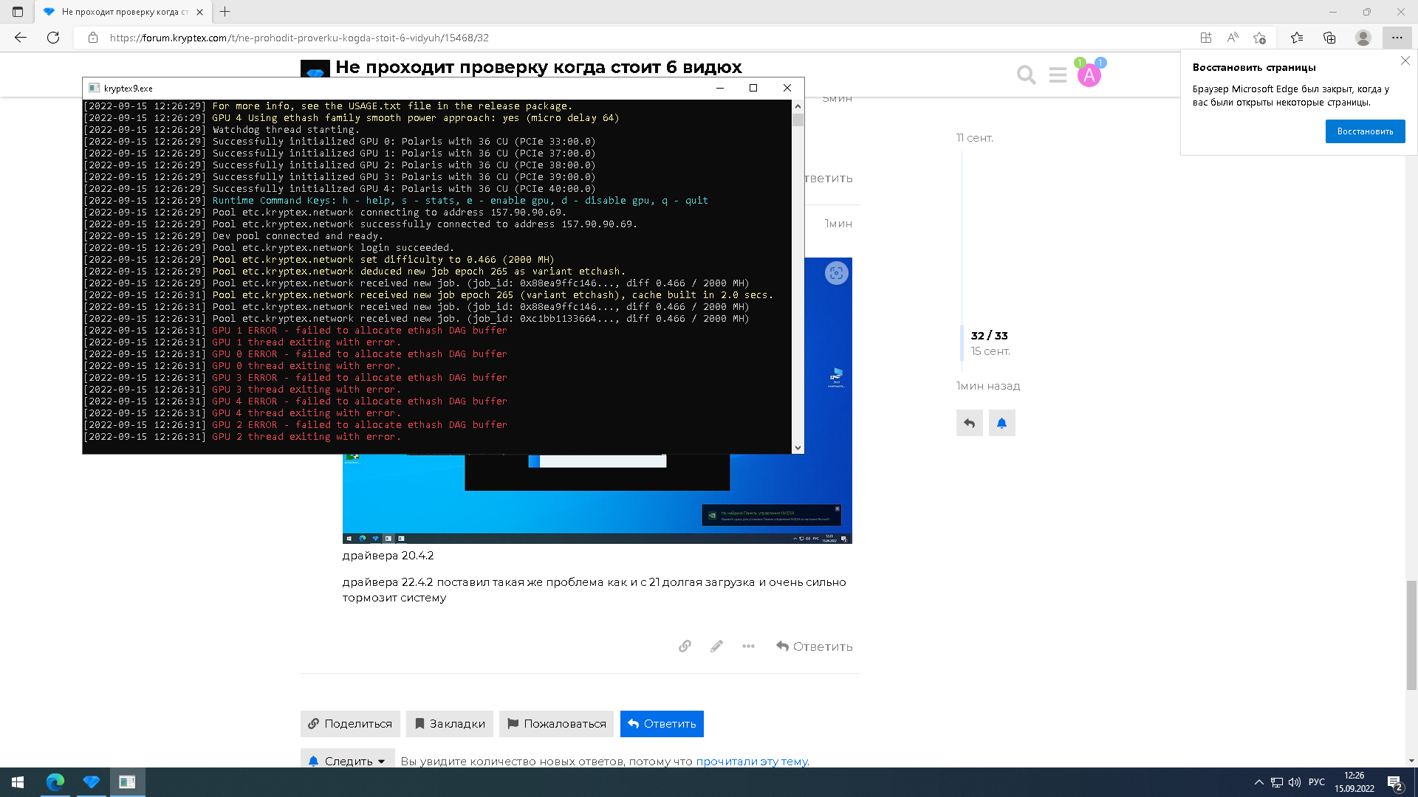This screenshot has height=797, width=1418.
Task: Open Edge Settings and more menu
Action: point(1397,38)
